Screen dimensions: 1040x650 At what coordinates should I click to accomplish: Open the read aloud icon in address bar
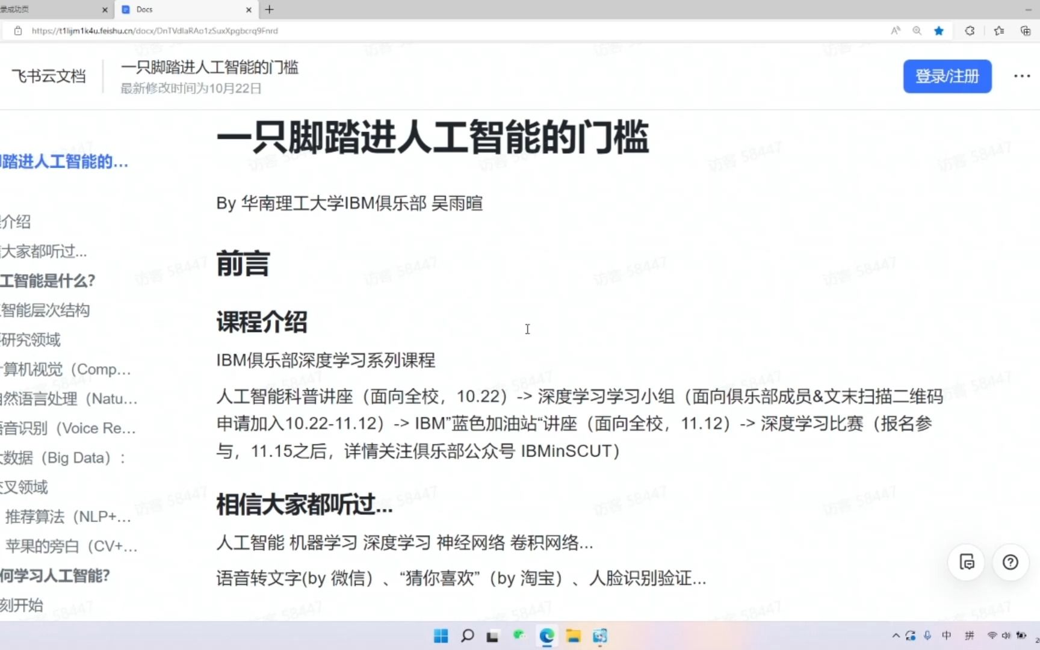(896, 31)
